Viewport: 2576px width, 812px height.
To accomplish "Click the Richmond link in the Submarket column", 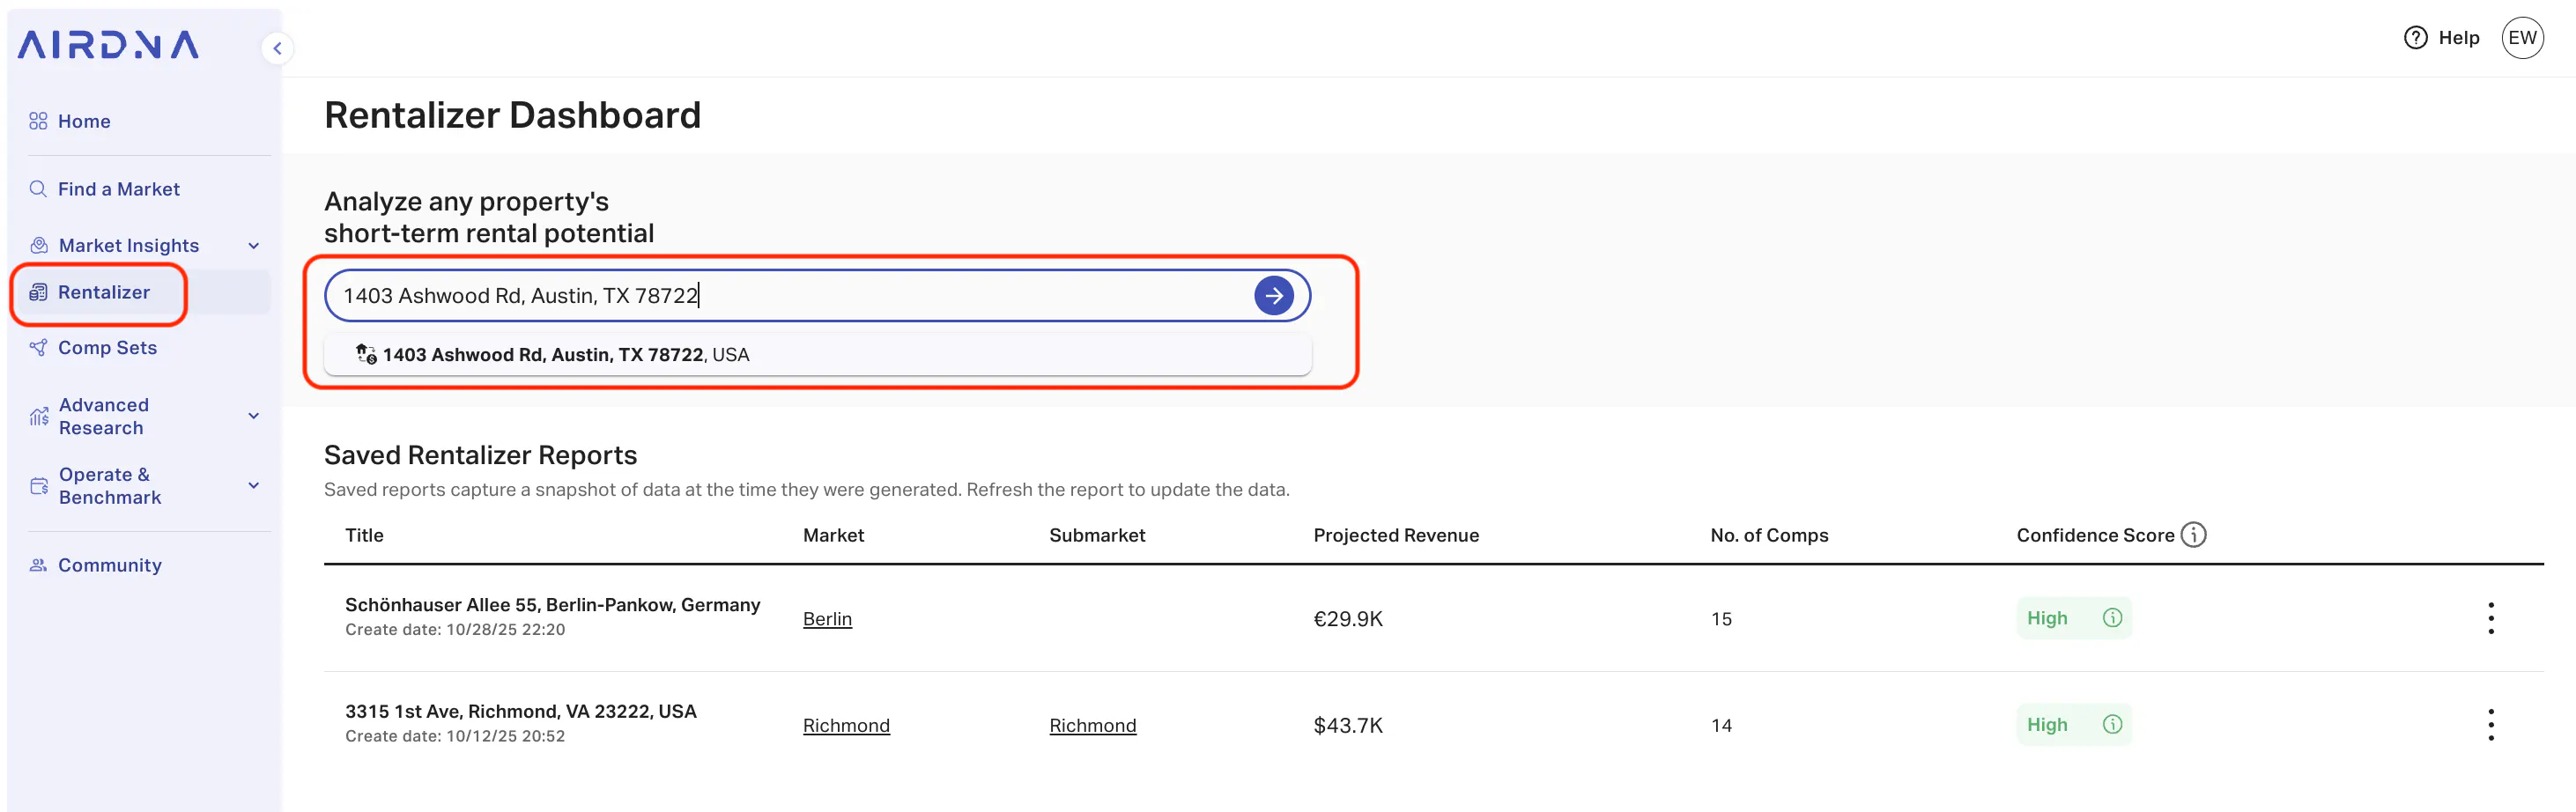I will pos(1092,726).
